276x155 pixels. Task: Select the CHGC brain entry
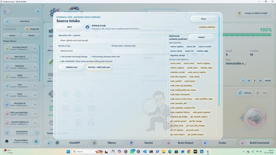21,76
